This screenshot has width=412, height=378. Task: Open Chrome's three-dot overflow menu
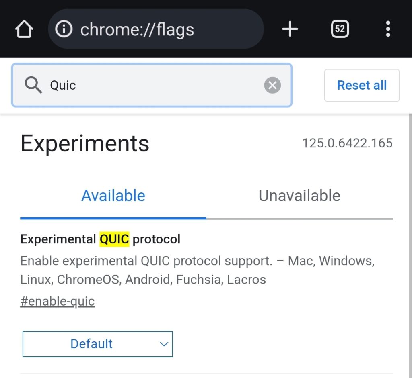[388, 29]
